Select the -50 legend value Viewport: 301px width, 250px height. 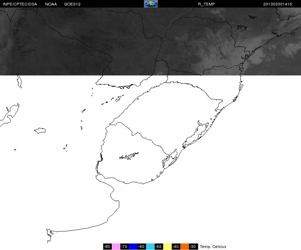(x=159, y=247)
